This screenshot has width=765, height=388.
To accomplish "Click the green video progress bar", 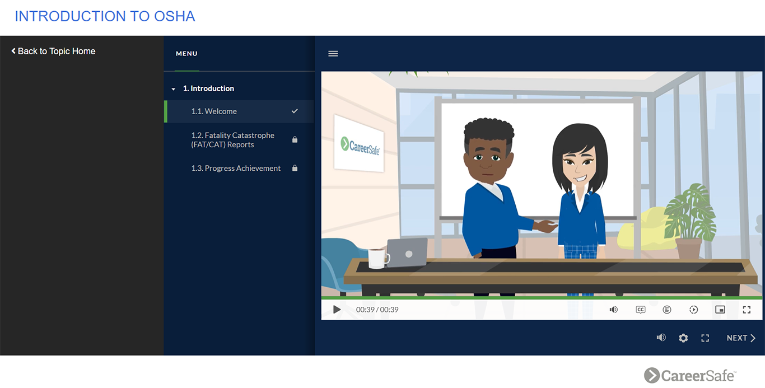I will (x=542, y=298).
